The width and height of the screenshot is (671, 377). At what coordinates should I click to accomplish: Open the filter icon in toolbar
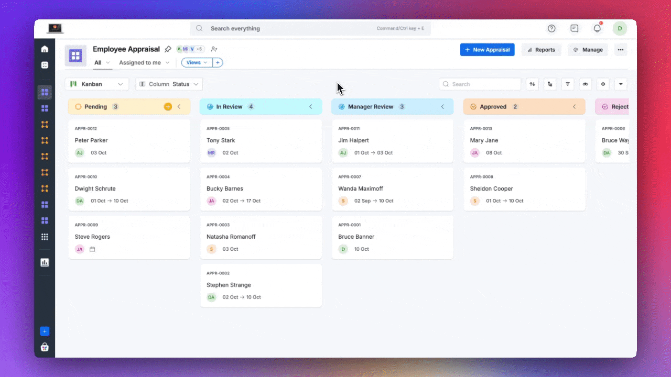pos(568,84)
